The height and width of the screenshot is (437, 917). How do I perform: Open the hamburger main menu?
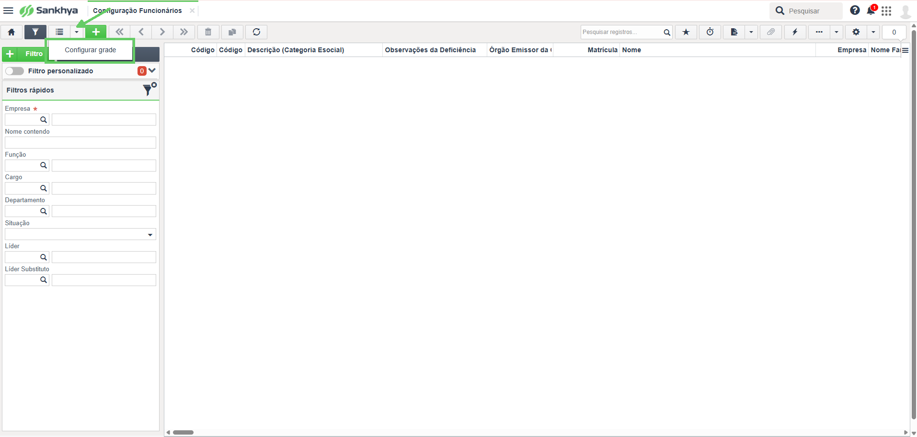[8, 11]
